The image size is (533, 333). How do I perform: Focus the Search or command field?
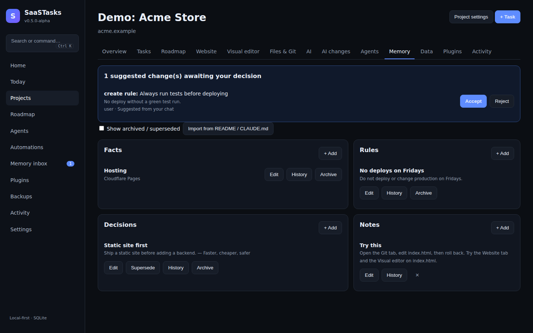coord(42,43)
